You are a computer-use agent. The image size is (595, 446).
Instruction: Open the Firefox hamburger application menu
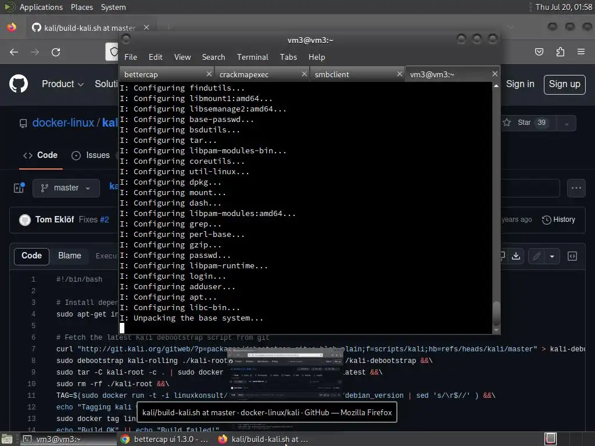click(581, 52)
